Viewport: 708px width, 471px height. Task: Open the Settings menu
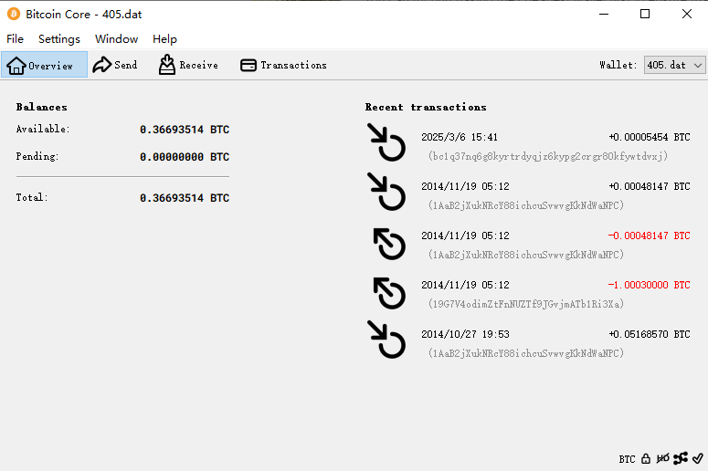point(59,39)
